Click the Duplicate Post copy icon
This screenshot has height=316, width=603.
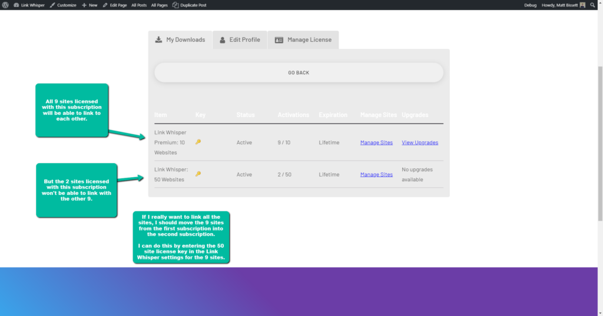[175, 5]
